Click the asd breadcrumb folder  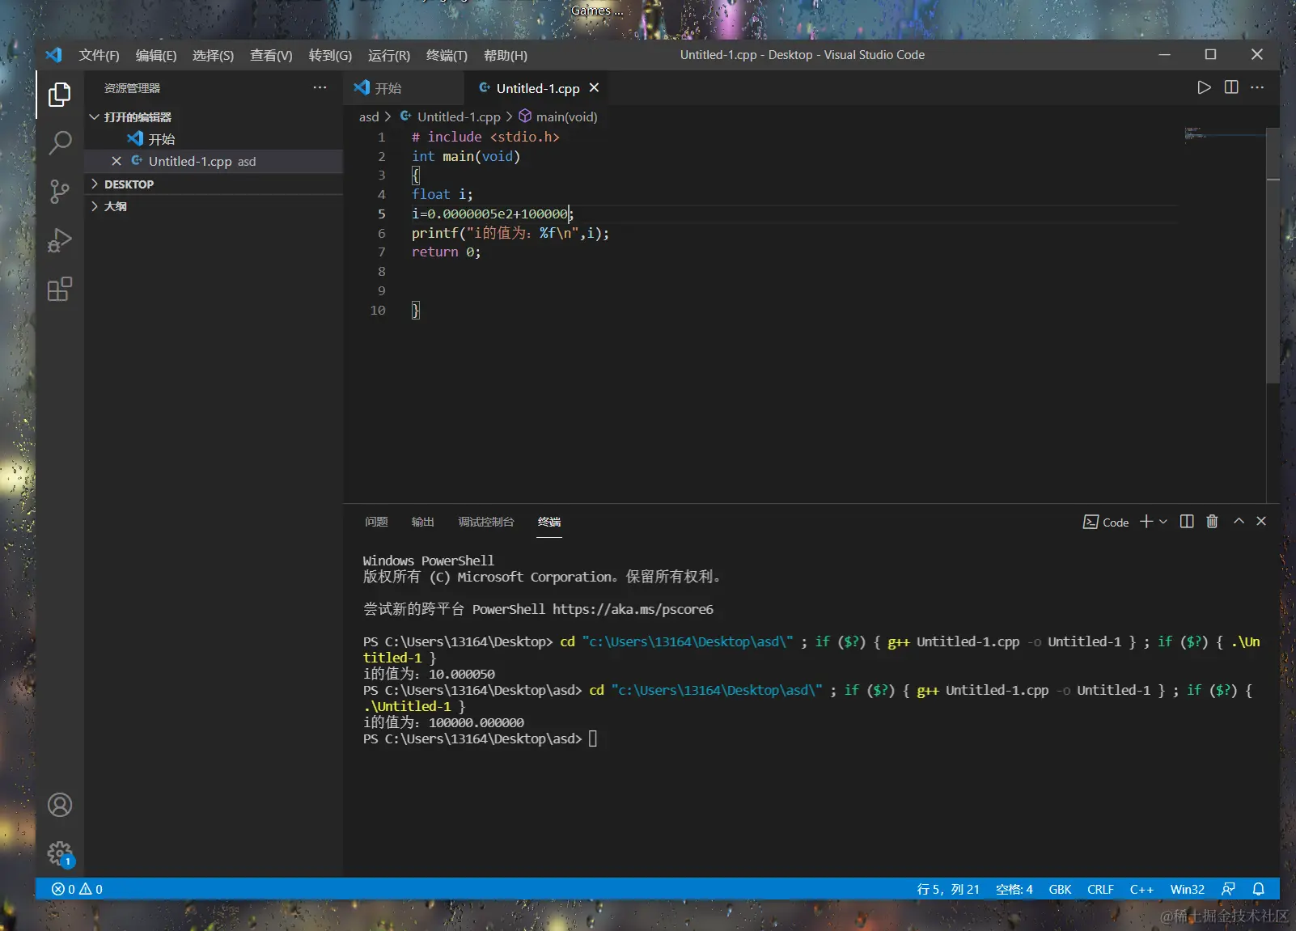click(x=369, y=117)
